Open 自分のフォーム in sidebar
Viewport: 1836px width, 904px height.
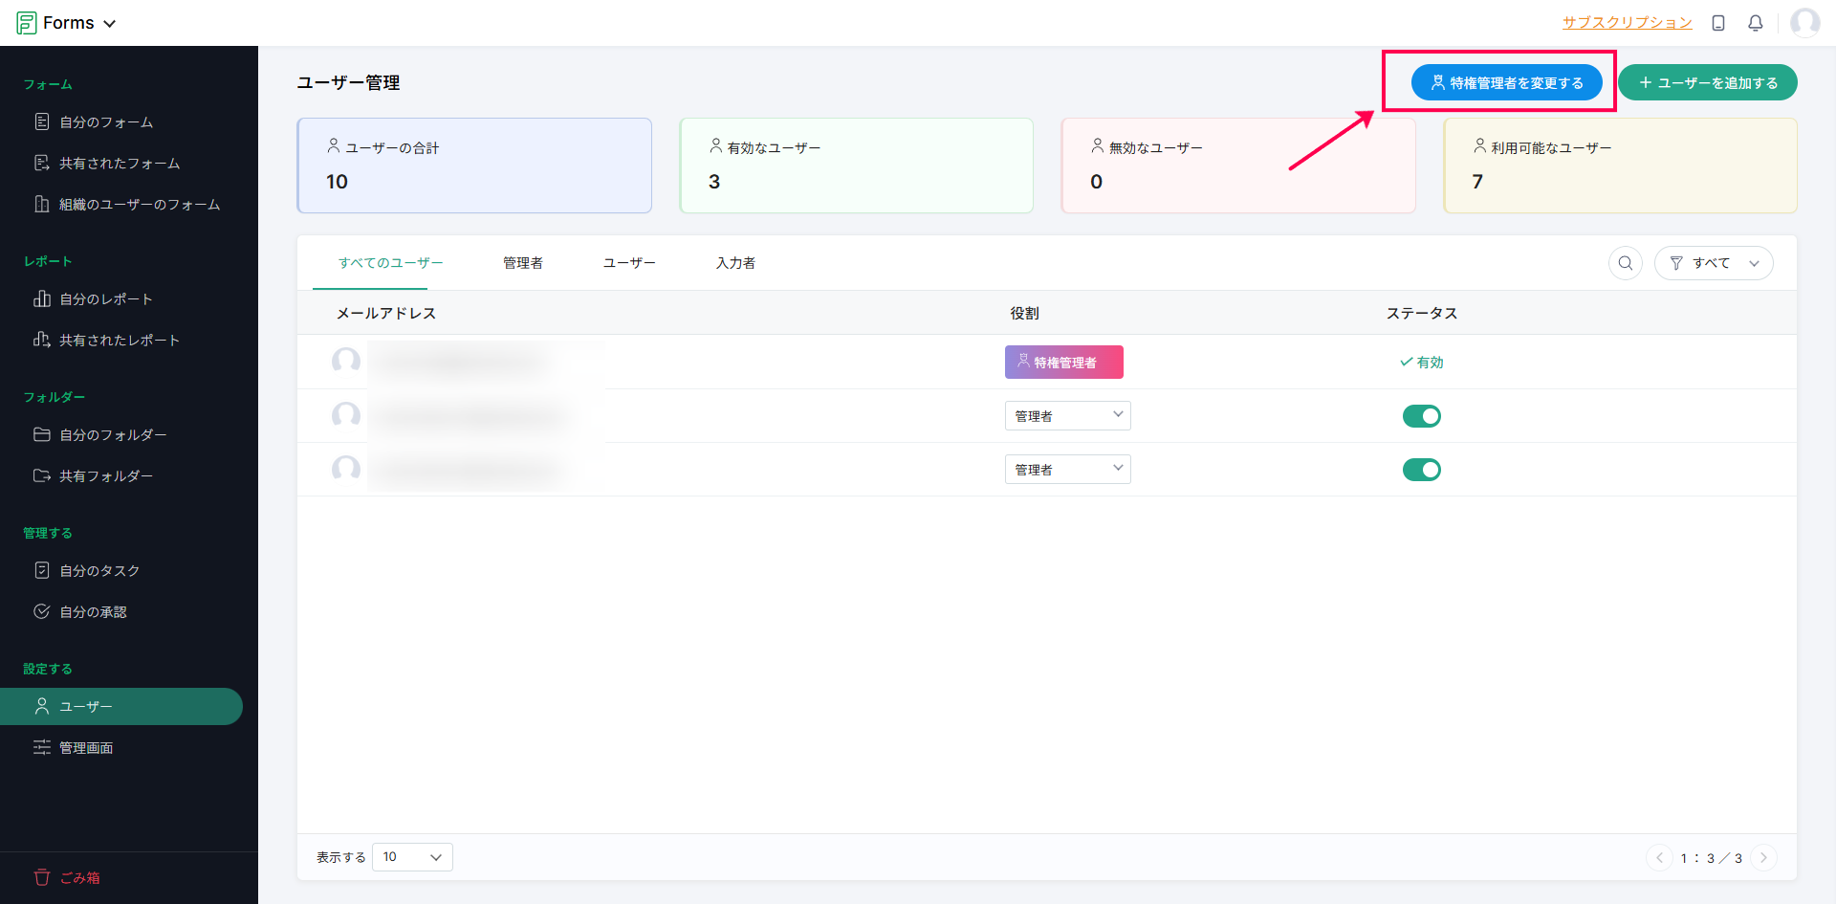[105, 122]
